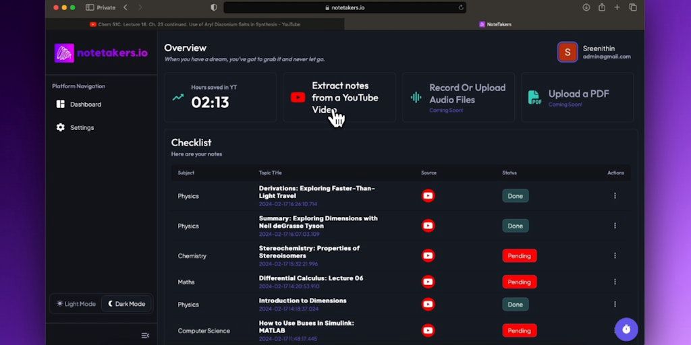Open a new tab with plus icon
Viewport: 691px width, 345px height.
coord(617,7)
